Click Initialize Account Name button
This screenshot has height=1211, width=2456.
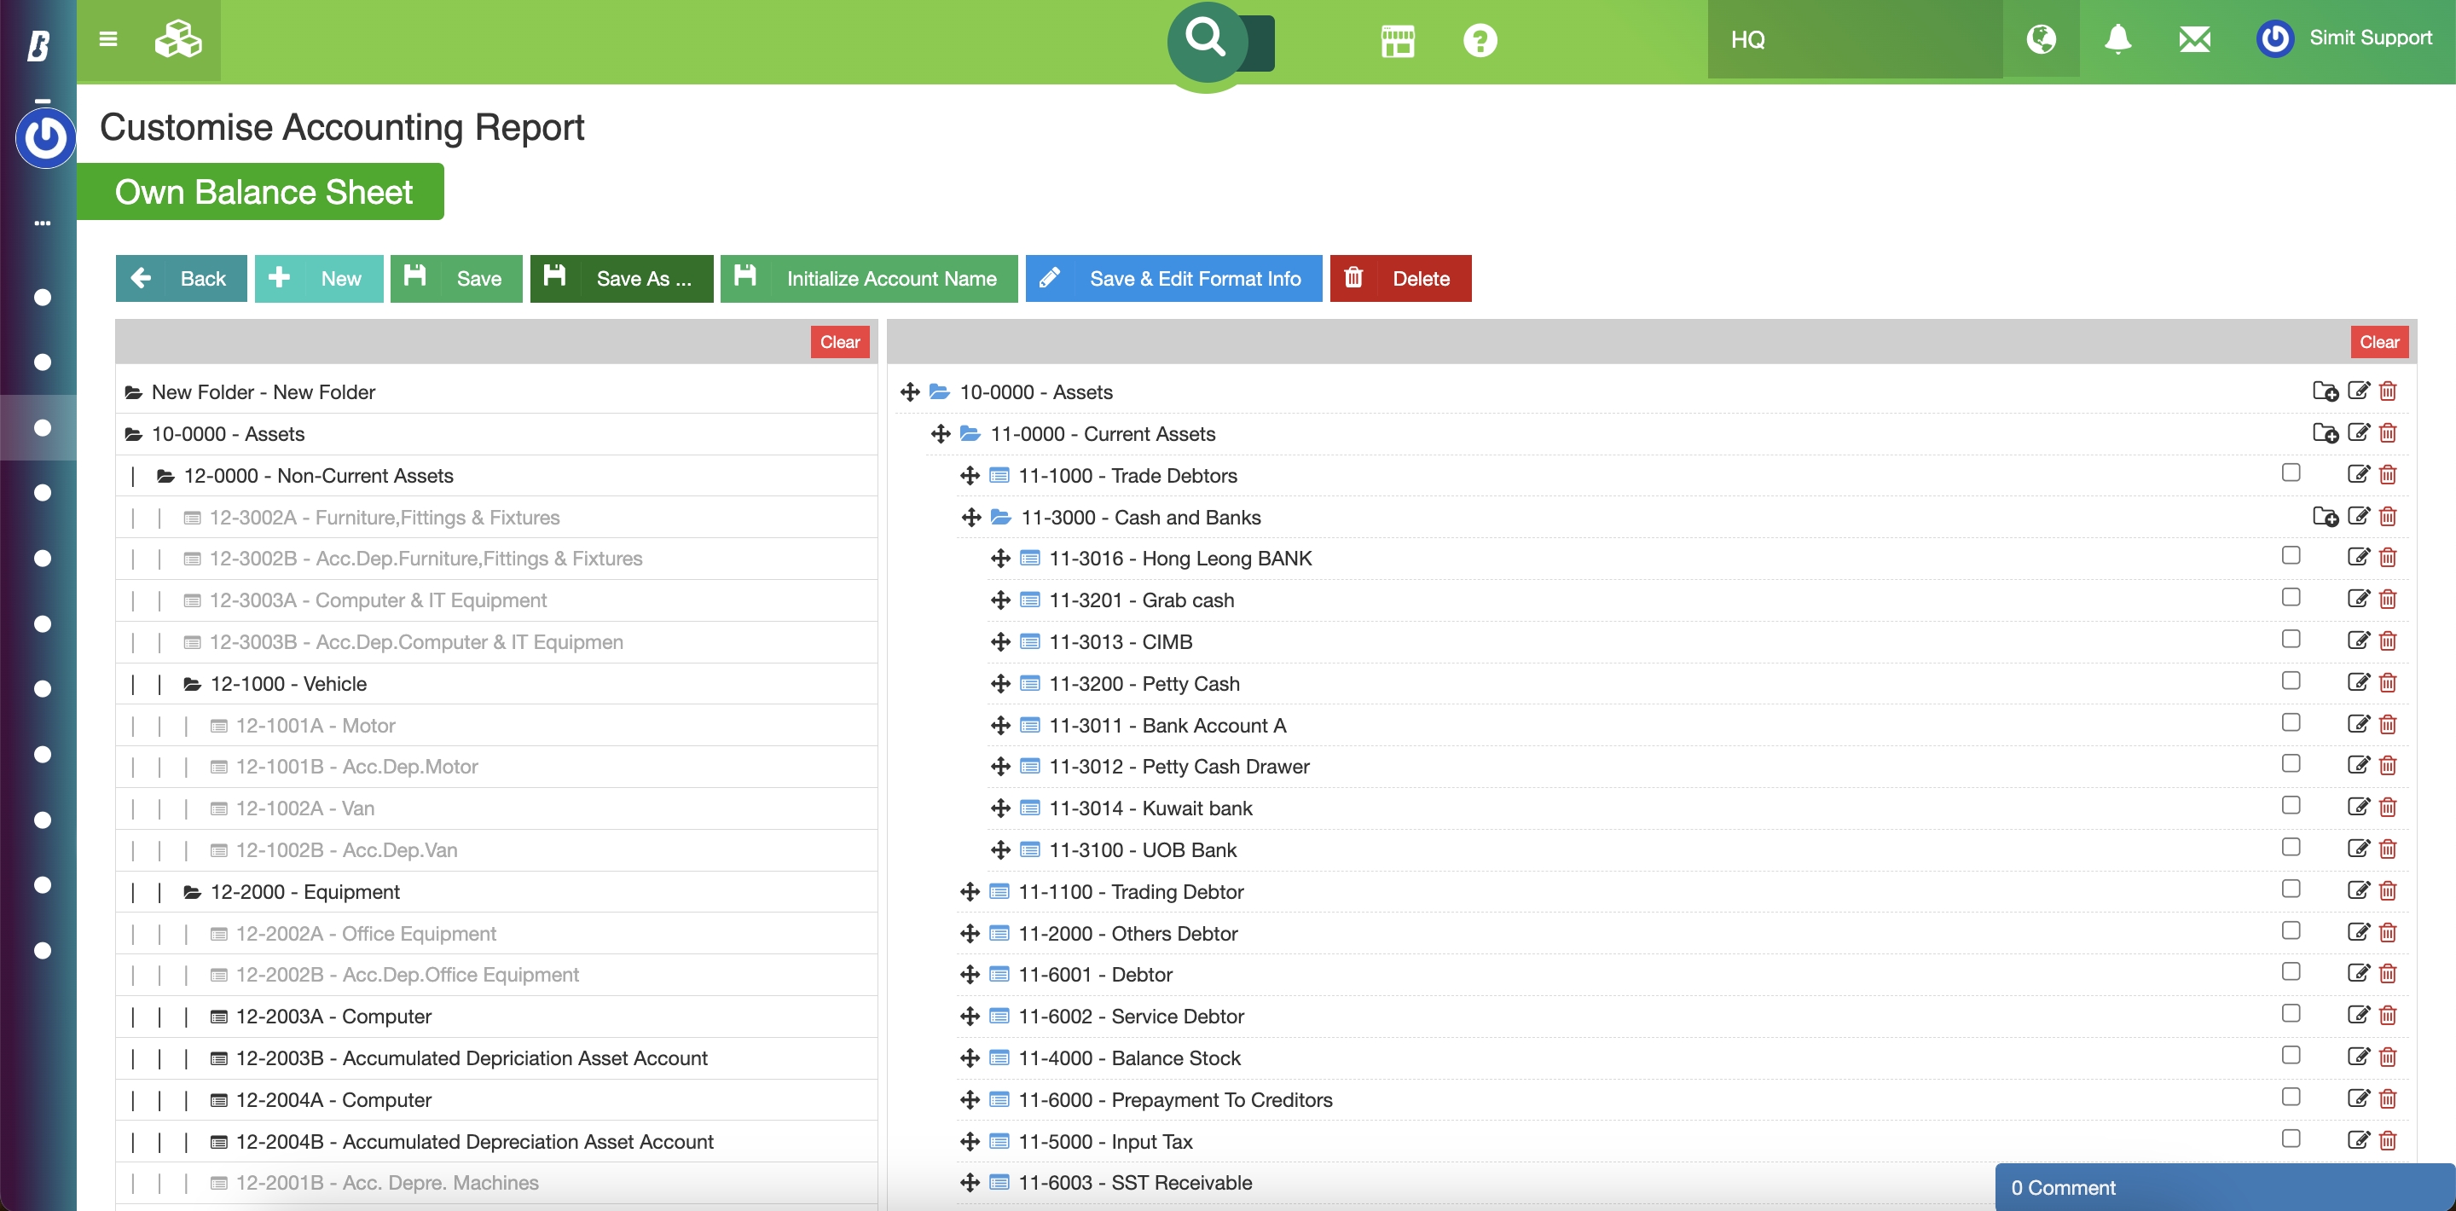(869, 278)
